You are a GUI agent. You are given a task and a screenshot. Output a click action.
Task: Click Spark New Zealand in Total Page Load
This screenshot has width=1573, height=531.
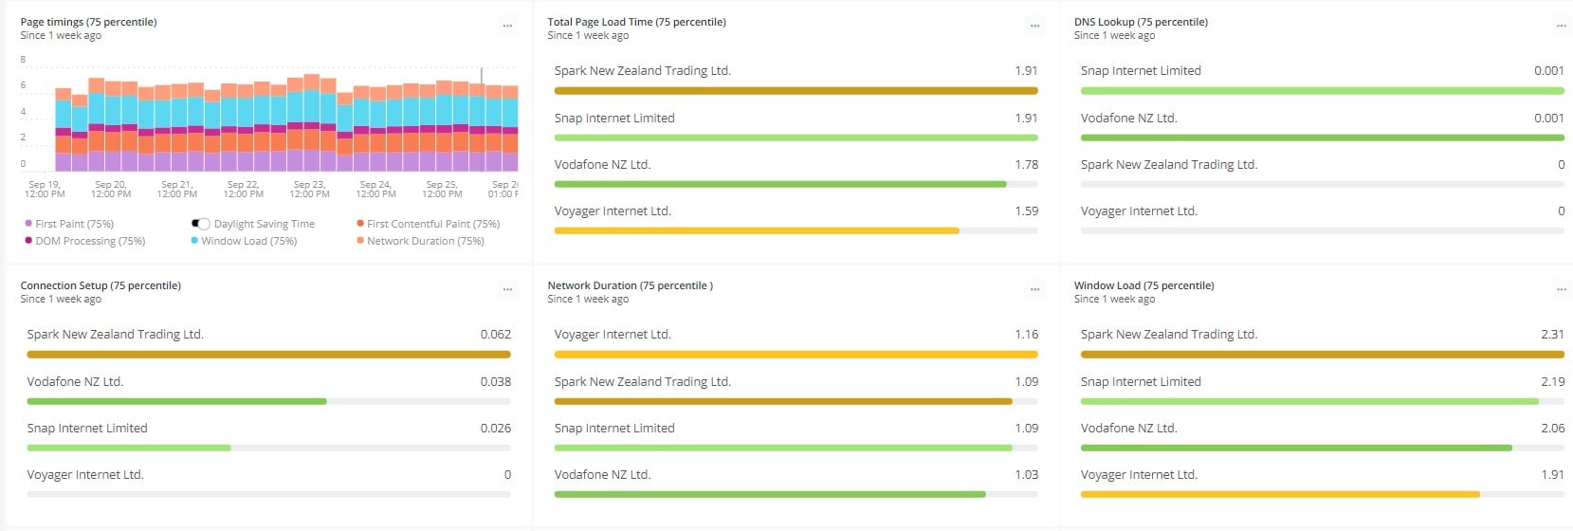(642, 71)
